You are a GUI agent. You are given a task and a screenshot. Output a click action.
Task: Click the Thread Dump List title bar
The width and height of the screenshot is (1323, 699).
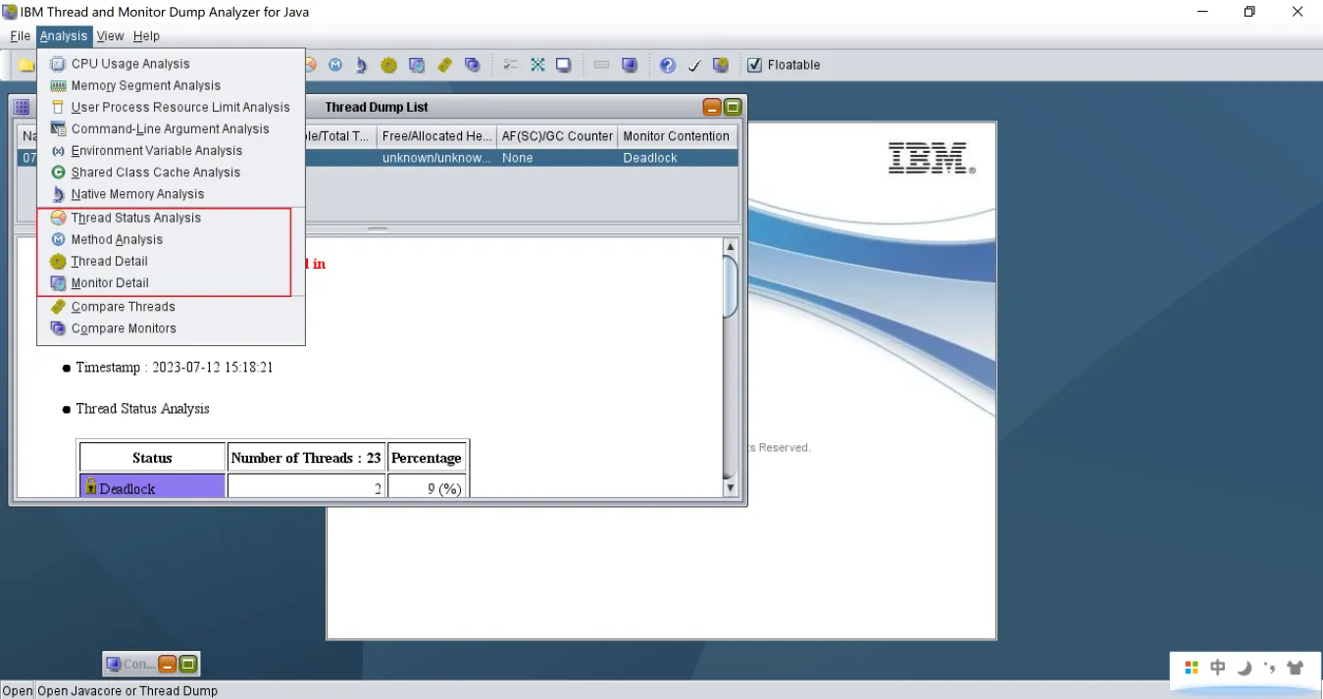(x=378, y=107)
